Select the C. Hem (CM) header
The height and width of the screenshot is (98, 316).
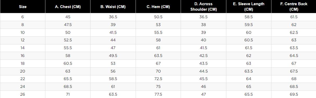coord(158,7)
